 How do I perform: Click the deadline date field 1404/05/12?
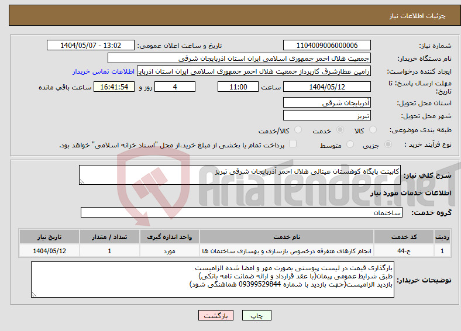[327, 87]
